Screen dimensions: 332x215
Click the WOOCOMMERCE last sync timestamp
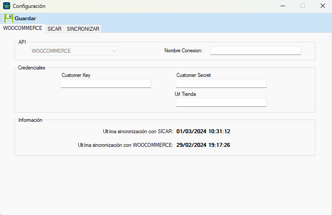point(203,145)
